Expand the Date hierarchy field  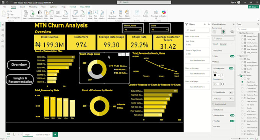240,59
